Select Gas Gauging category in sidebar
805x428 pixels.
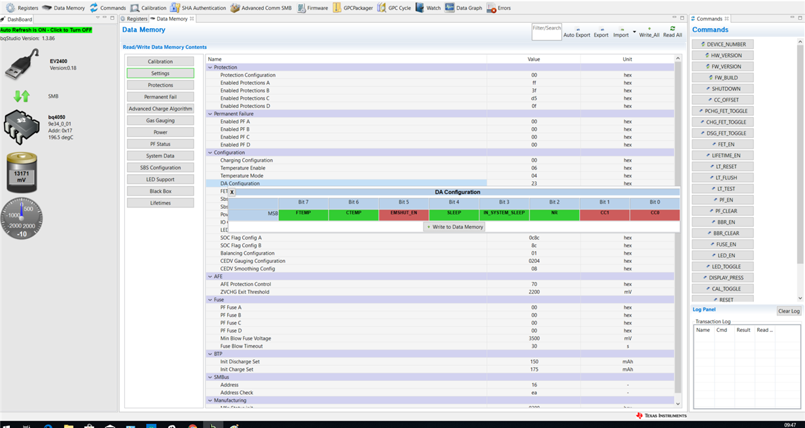coord(160,120)
